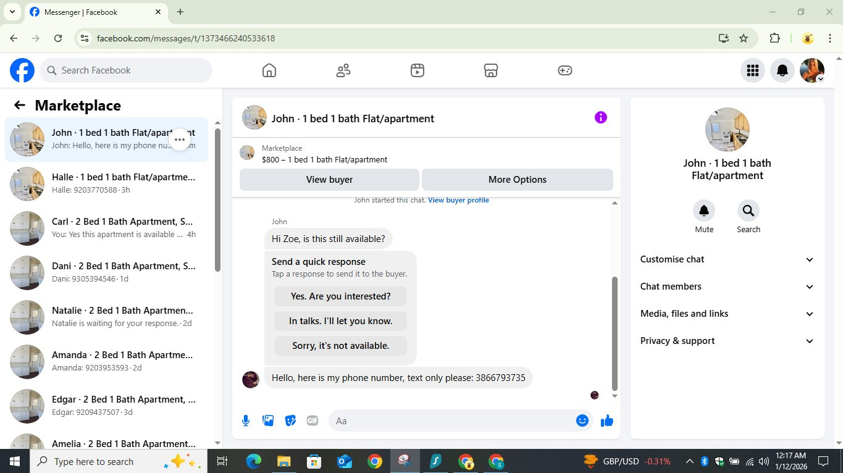This screenshot has width=843, height=473.
Task: Open Edgar conversation in list
Action: tap(106, 406)
